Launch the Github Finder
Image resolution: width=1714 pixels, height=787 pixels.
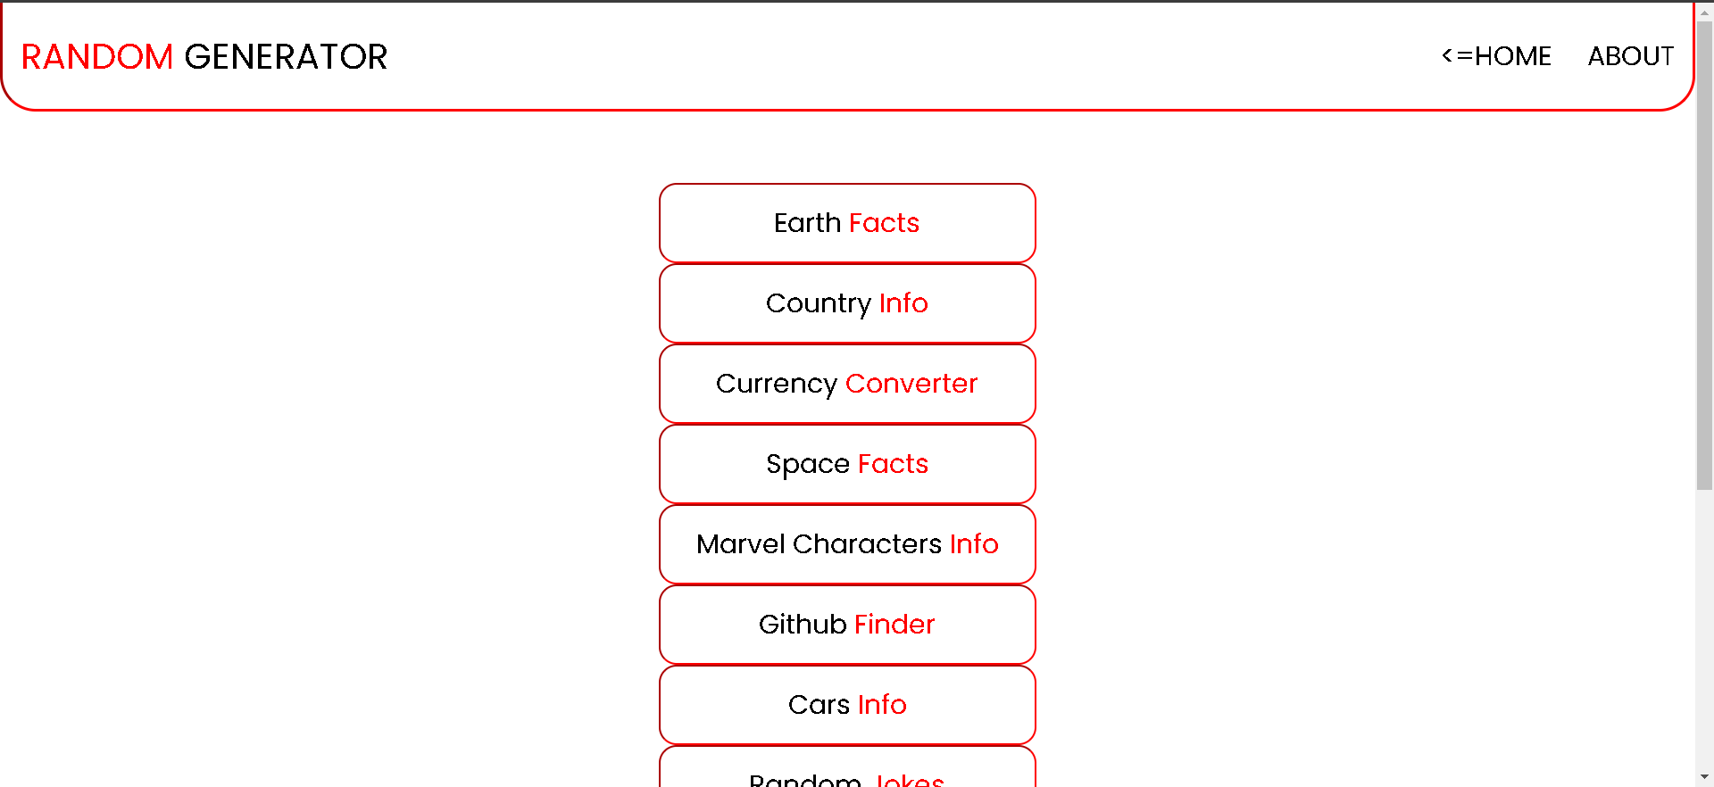click(x=847, y=625)
